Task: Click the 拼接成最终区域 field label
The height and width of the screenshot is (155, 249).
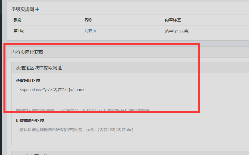Action: point(30,120)
